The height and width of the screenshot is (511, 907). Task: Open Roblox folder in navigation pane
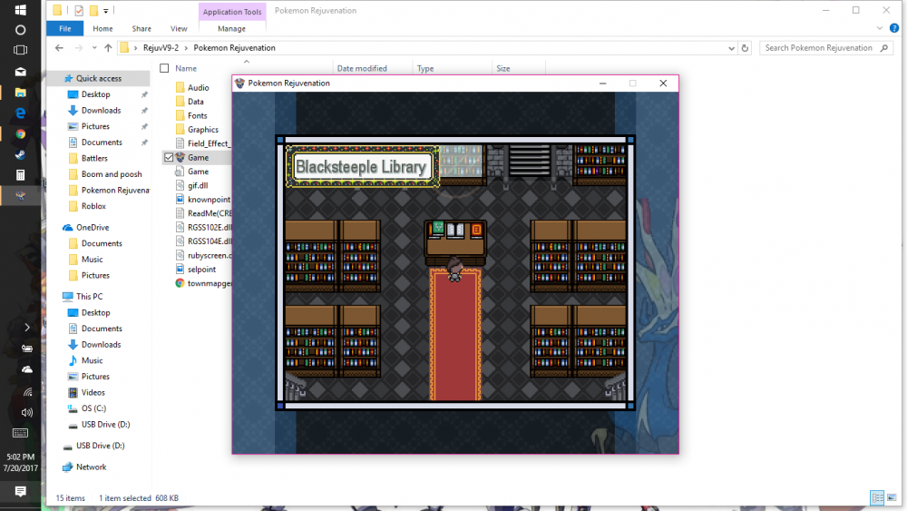click(93, 206)
